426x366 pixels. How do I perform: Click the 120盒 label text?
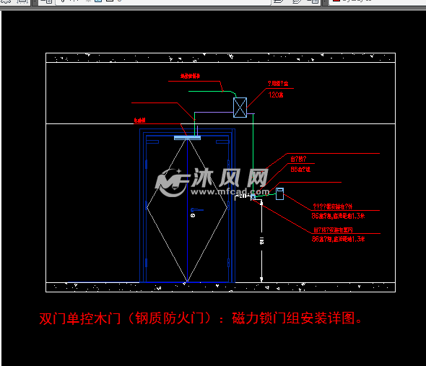276,95
